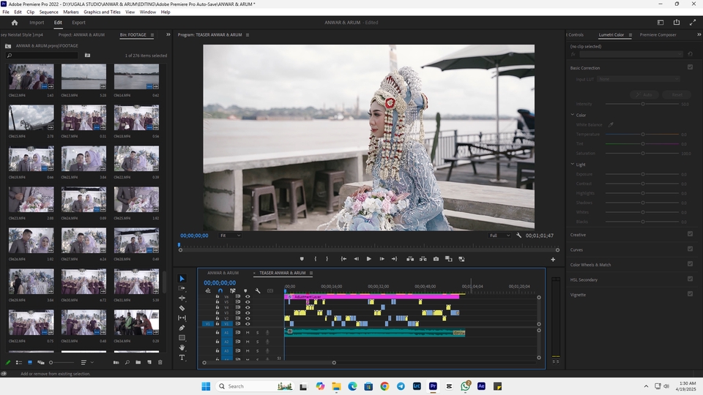Click the Extract button
This screenshot has height=395, width=703.
click(423, 259)
